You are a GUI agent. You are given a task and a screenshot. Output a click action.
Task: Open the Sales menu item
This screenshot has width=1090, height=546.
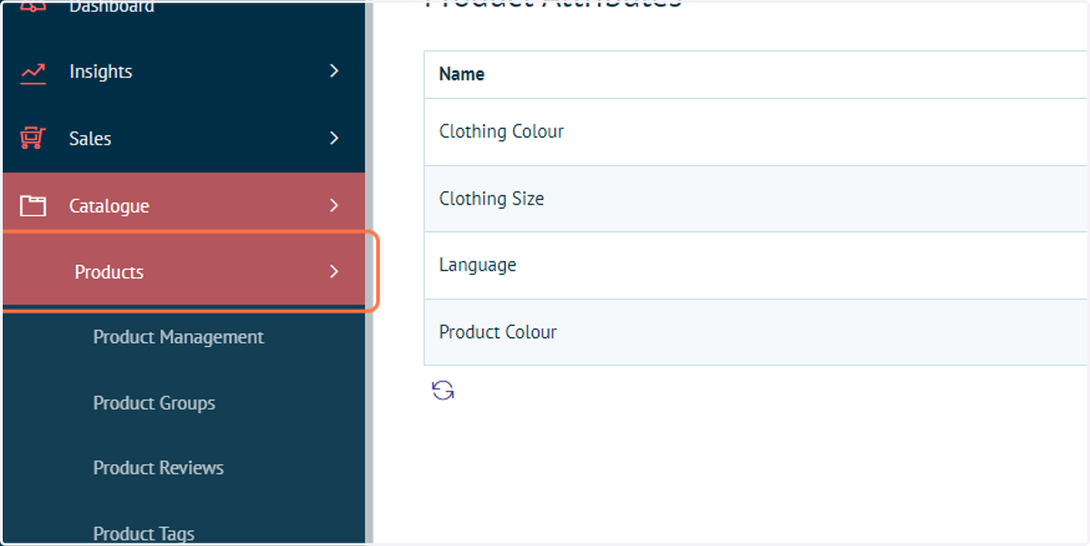(x=183, y=139)
